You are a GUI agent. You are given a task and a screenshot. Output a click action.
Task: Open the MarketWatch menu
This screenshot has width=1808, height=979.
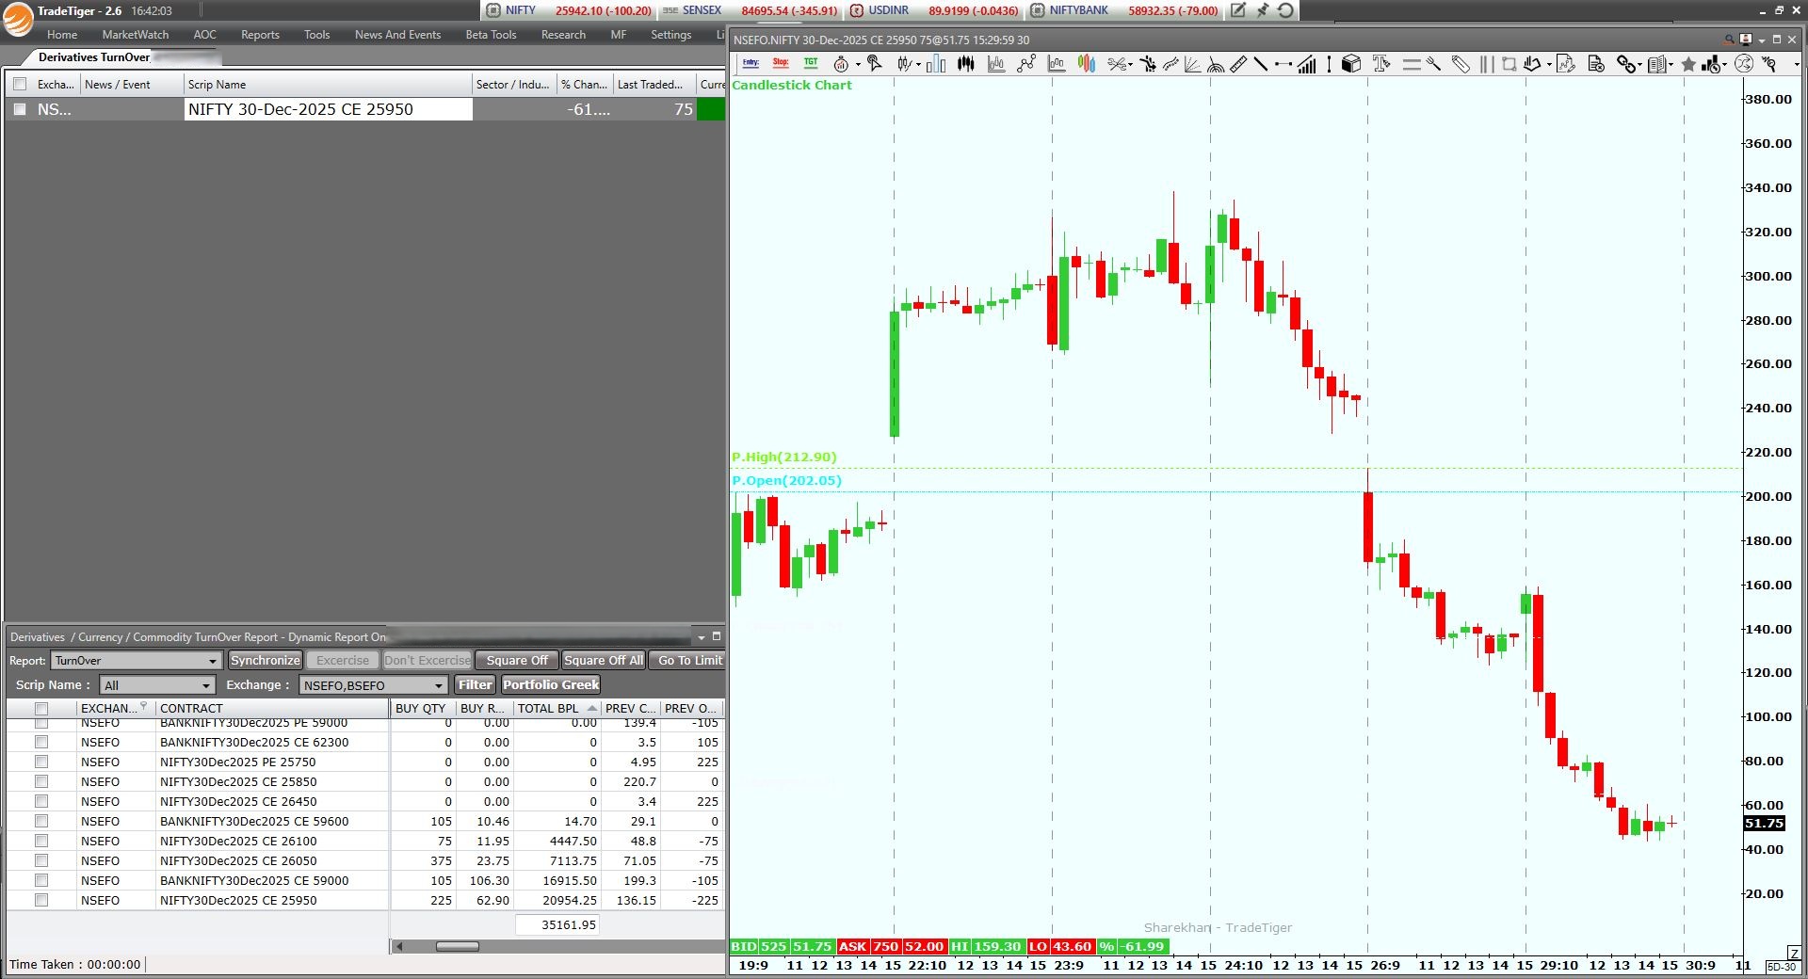pos(136,35)
